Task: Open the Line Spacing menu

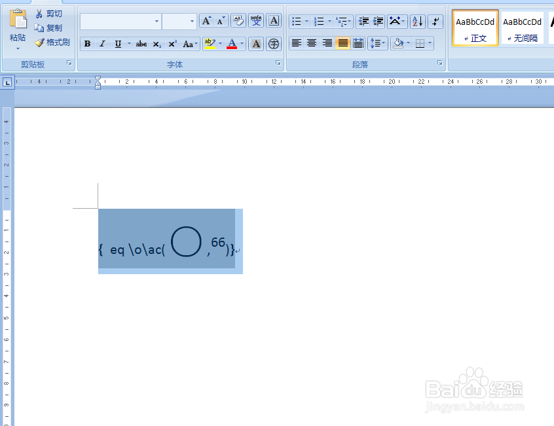Action: 377,43
